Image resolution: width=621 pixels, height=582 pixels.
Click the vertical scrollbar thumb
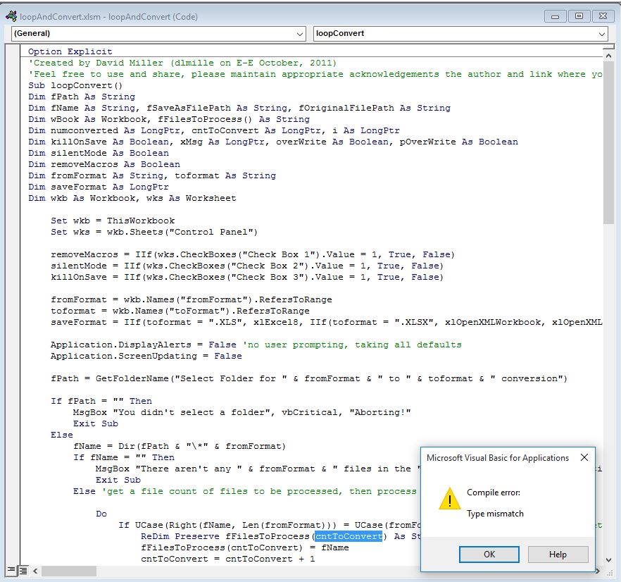[608, 143]
